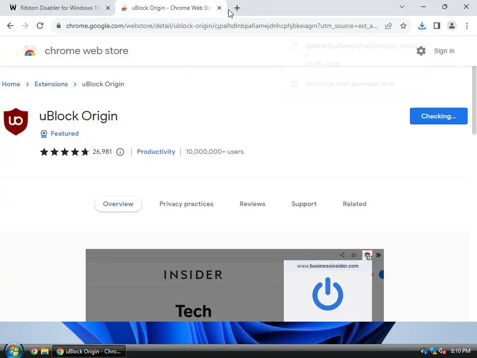Screen dimensions: 477x358
Task: Open the Privacy practices tab
Action: click(x=186, y=204)
